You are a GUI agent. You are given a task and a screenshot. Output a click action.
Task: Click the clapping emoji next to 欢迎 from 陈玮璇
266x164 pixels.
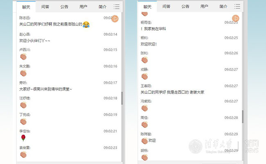click(144, 141)
